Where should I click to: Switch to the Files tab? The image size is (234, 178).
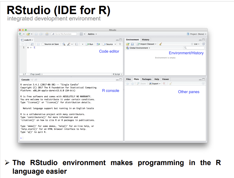coord(128,79)
